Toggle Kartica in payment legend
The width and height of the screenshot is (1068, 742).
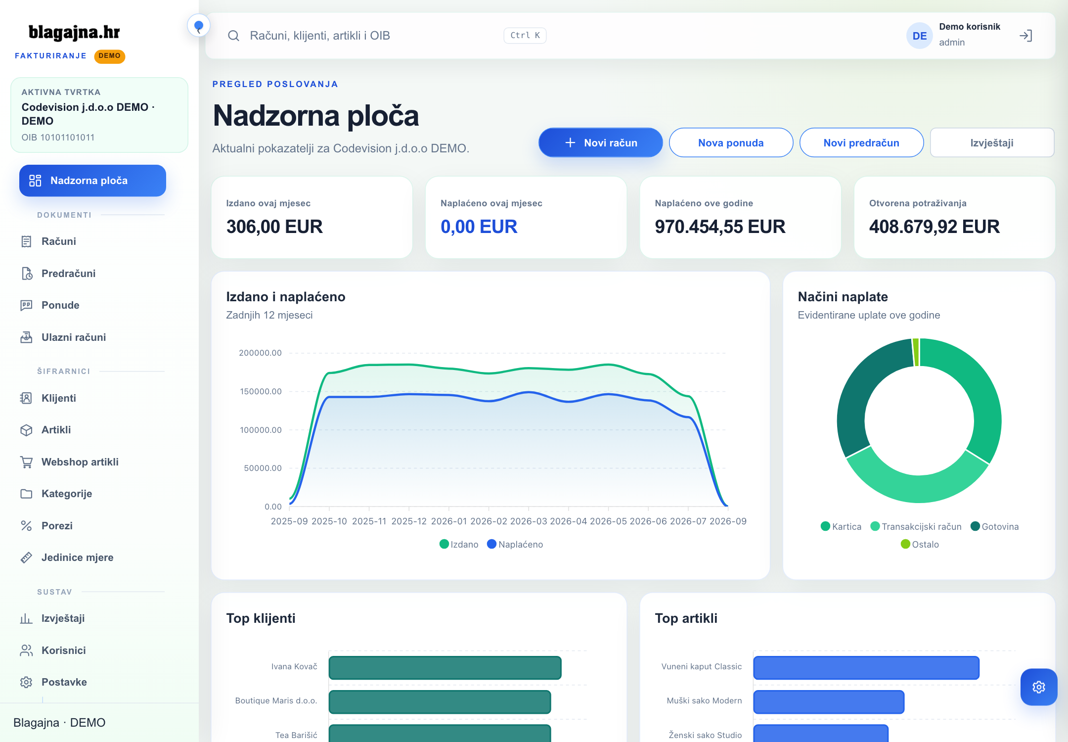(841, 526)
